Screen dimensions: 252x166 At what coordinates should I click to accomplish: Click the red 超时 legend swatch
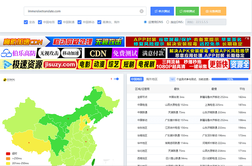pos(8,154)
